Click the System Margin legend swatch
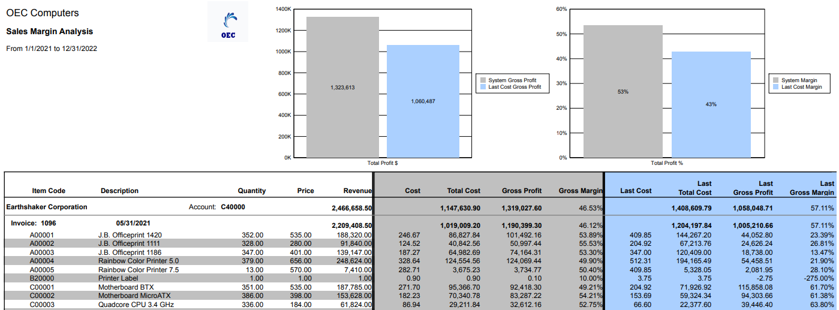This screenshot has width=839, height=310. pyautogui.click(x=776, y=80)
